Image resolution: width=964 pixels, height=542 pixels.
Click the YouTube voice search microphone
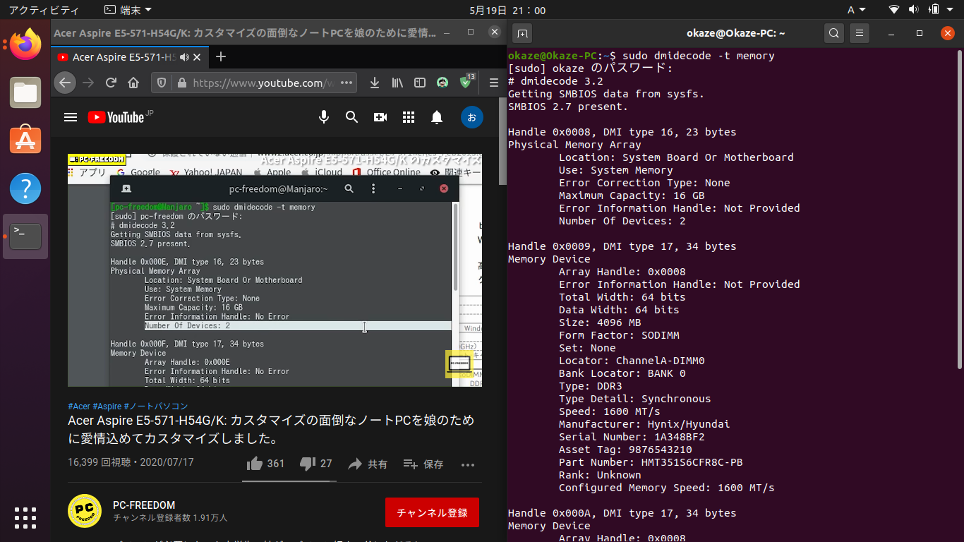[324, 117]
